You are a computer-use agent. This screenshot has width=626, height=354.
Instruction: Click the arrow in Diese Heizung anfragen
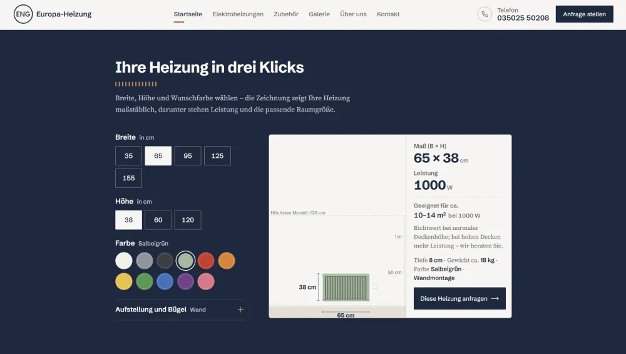click(495, 298)
